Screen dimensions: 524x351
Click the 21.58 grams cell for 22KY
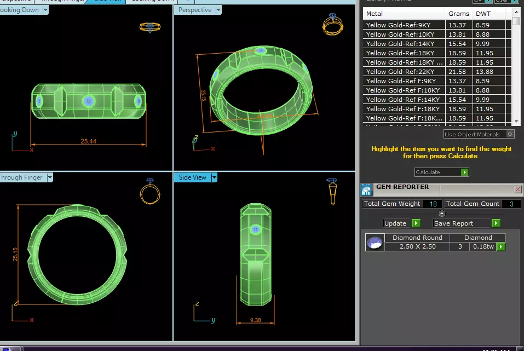(x=459, y=72)
